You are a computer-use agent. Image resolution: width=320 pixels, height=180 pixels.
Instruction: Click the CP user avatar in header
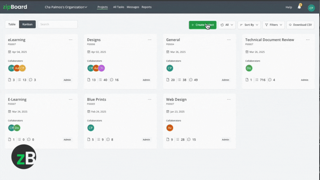[311, 8]
